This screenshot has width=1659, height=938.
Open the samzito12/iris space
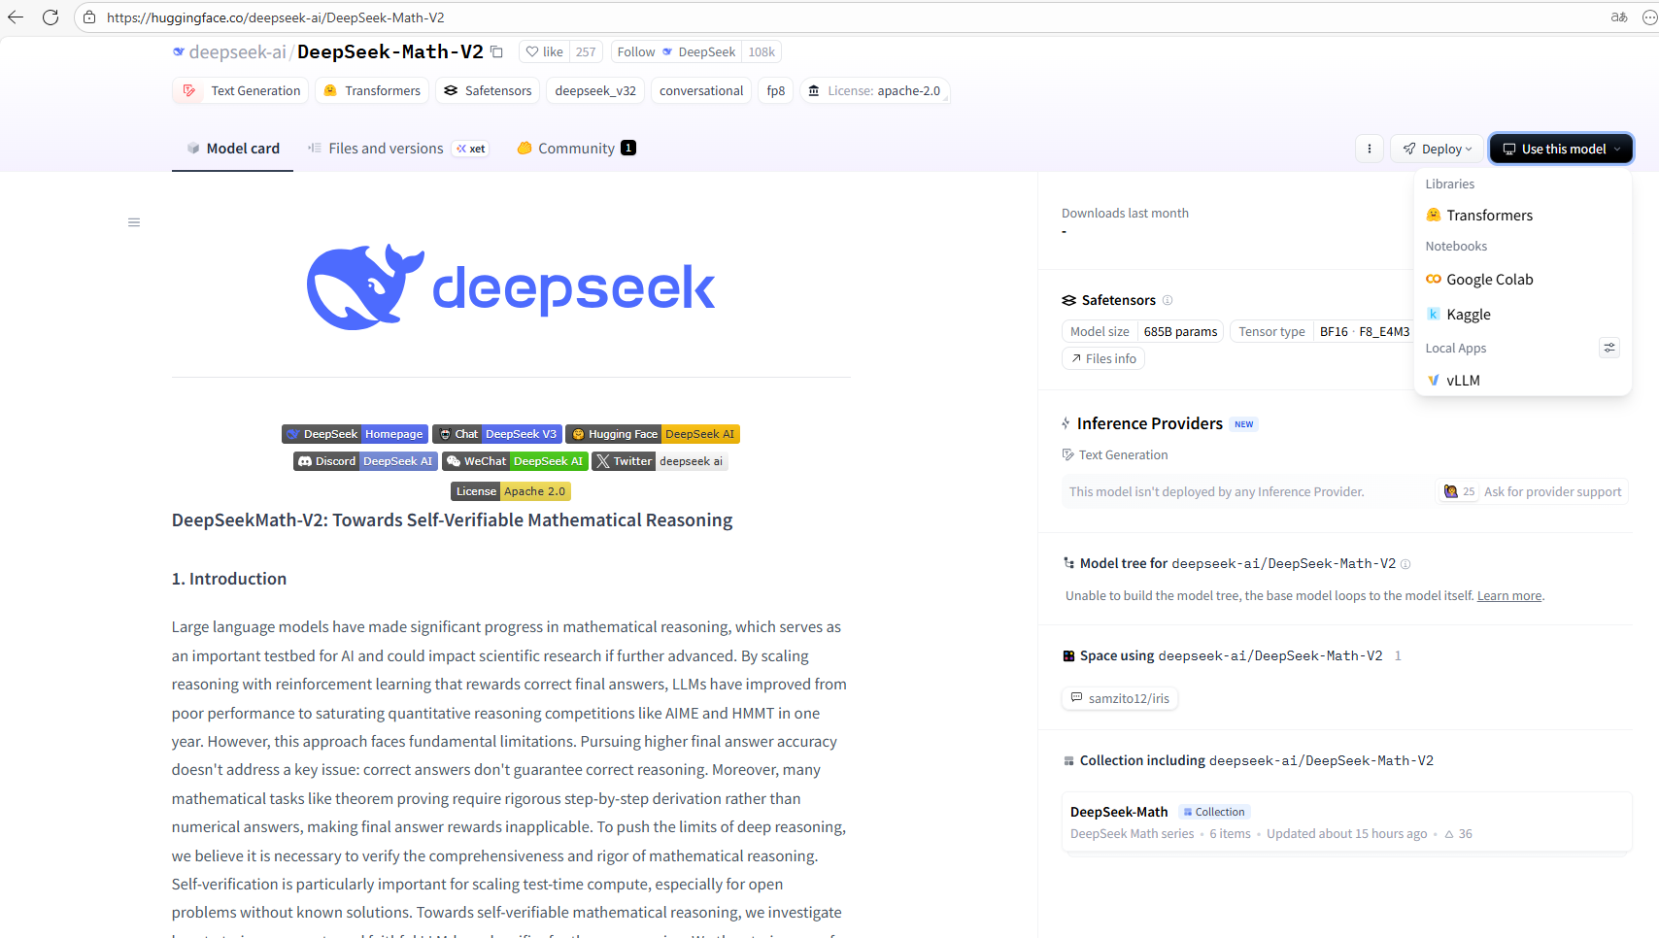1119,698
